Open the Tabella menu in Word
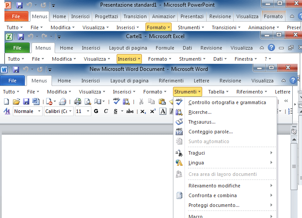Image resolution: width=302 pixels, height=218 pixels. click(x=218, y=92)
